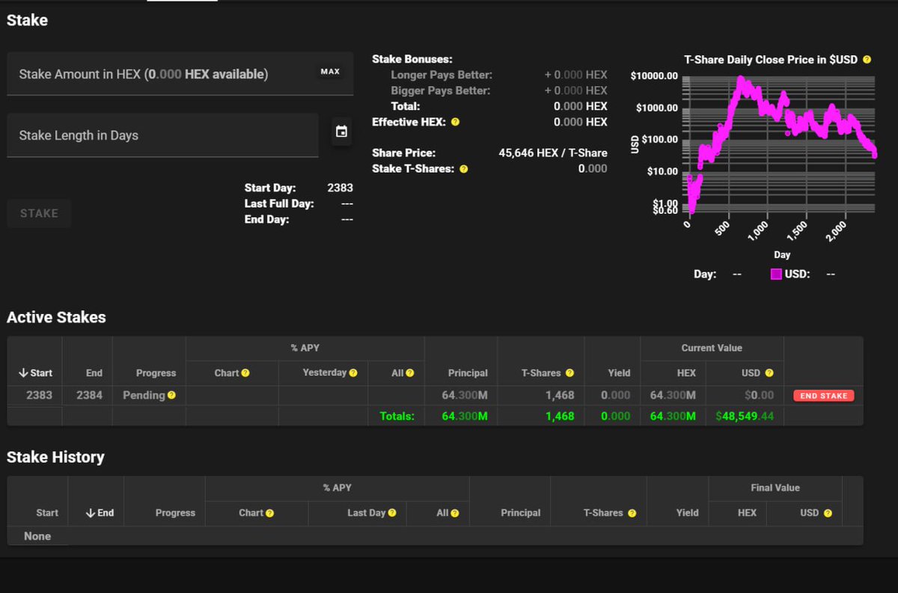Open help for Active Stakes All column

click(x=409, y=372)
